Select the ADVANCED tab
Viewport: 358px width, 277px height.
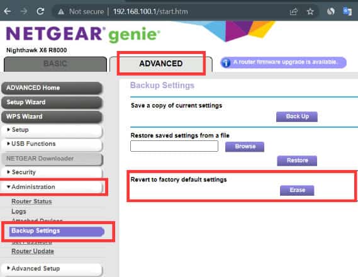click(161, 64)
